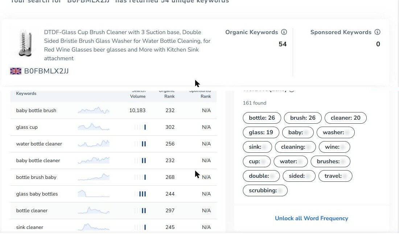Viewport: 399px width, 234px height.
Task: Click the '161 found' count text
Action: (x=255, y=103)
